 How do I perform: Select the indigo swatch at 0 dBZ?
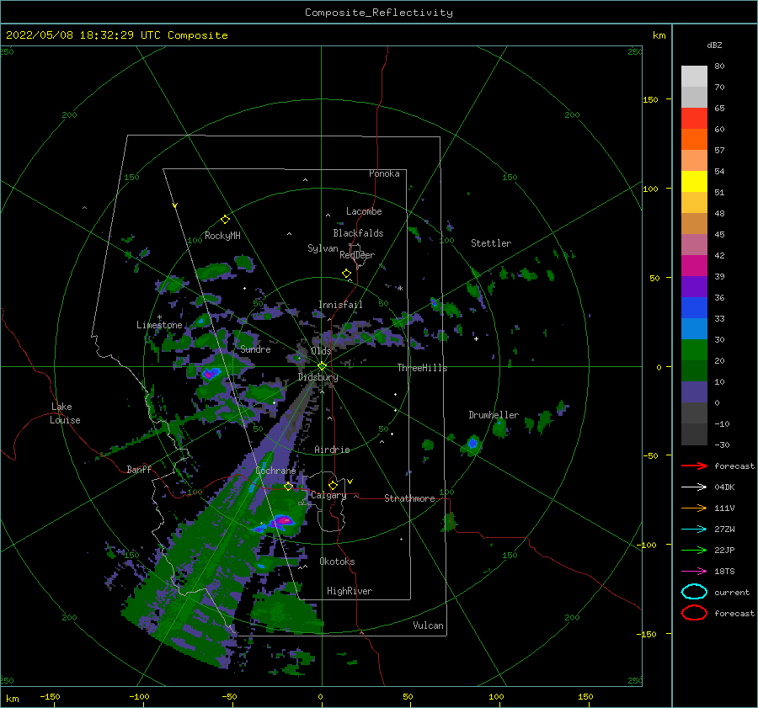click(x=694, y=392)
